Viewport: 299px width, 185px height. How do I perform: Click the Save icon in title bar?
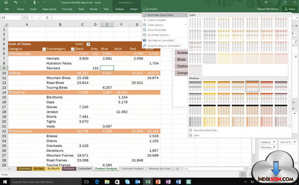[x=6, y=2]
